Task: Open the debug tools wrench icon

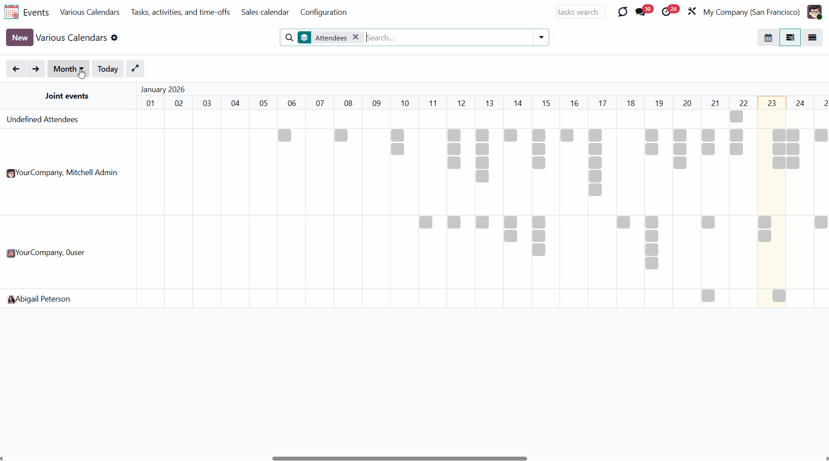Action: [x=692, y=12]
